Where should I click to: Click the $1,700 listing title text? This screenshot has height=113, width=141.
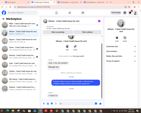(x=58, y=29)
